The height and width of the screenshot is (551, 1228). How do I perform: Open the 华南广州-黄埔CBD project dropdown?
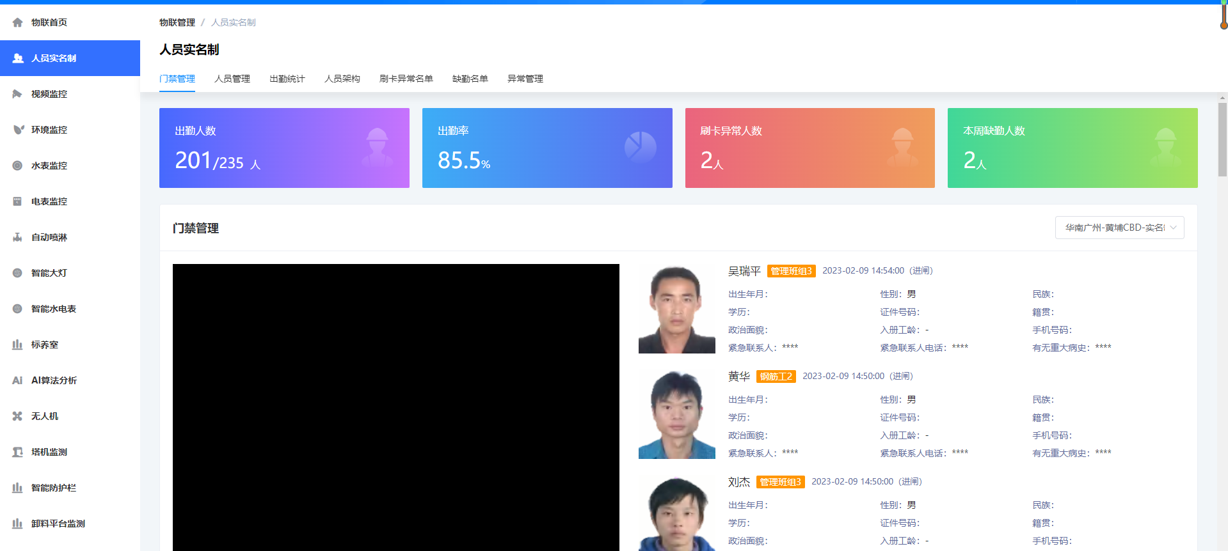[x=1120, y=228]
